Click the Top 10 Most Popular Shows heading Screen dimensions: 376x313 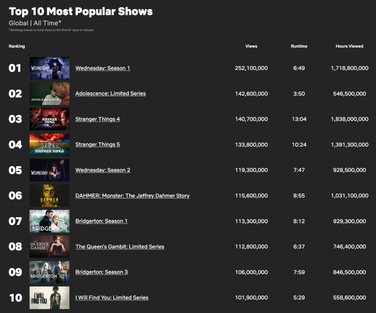[80, 11]
